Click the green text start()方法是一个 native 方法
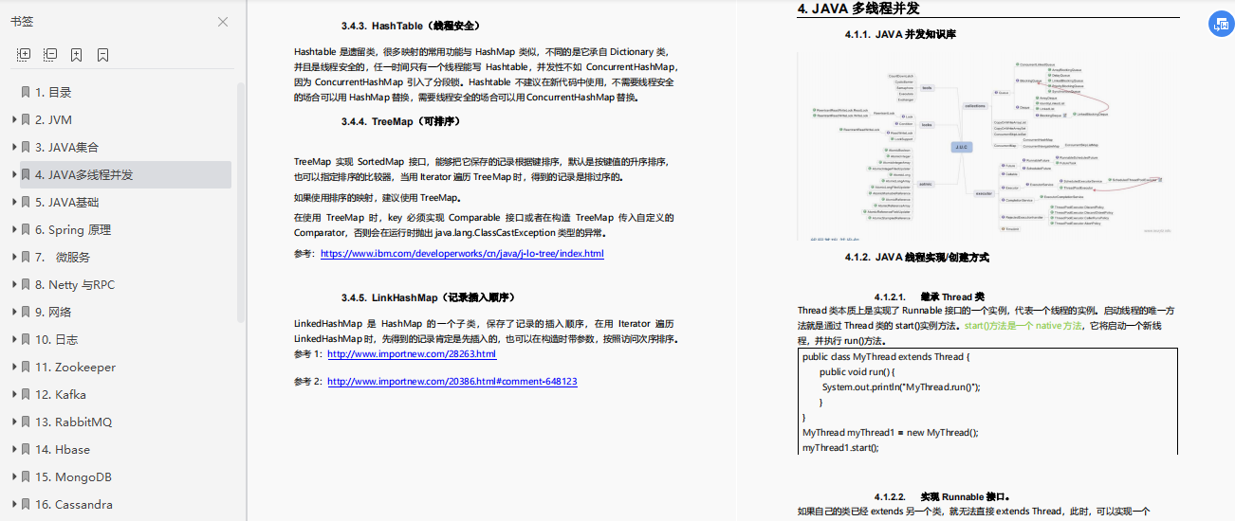1235x521 pixels. (x=1023, y=325)
